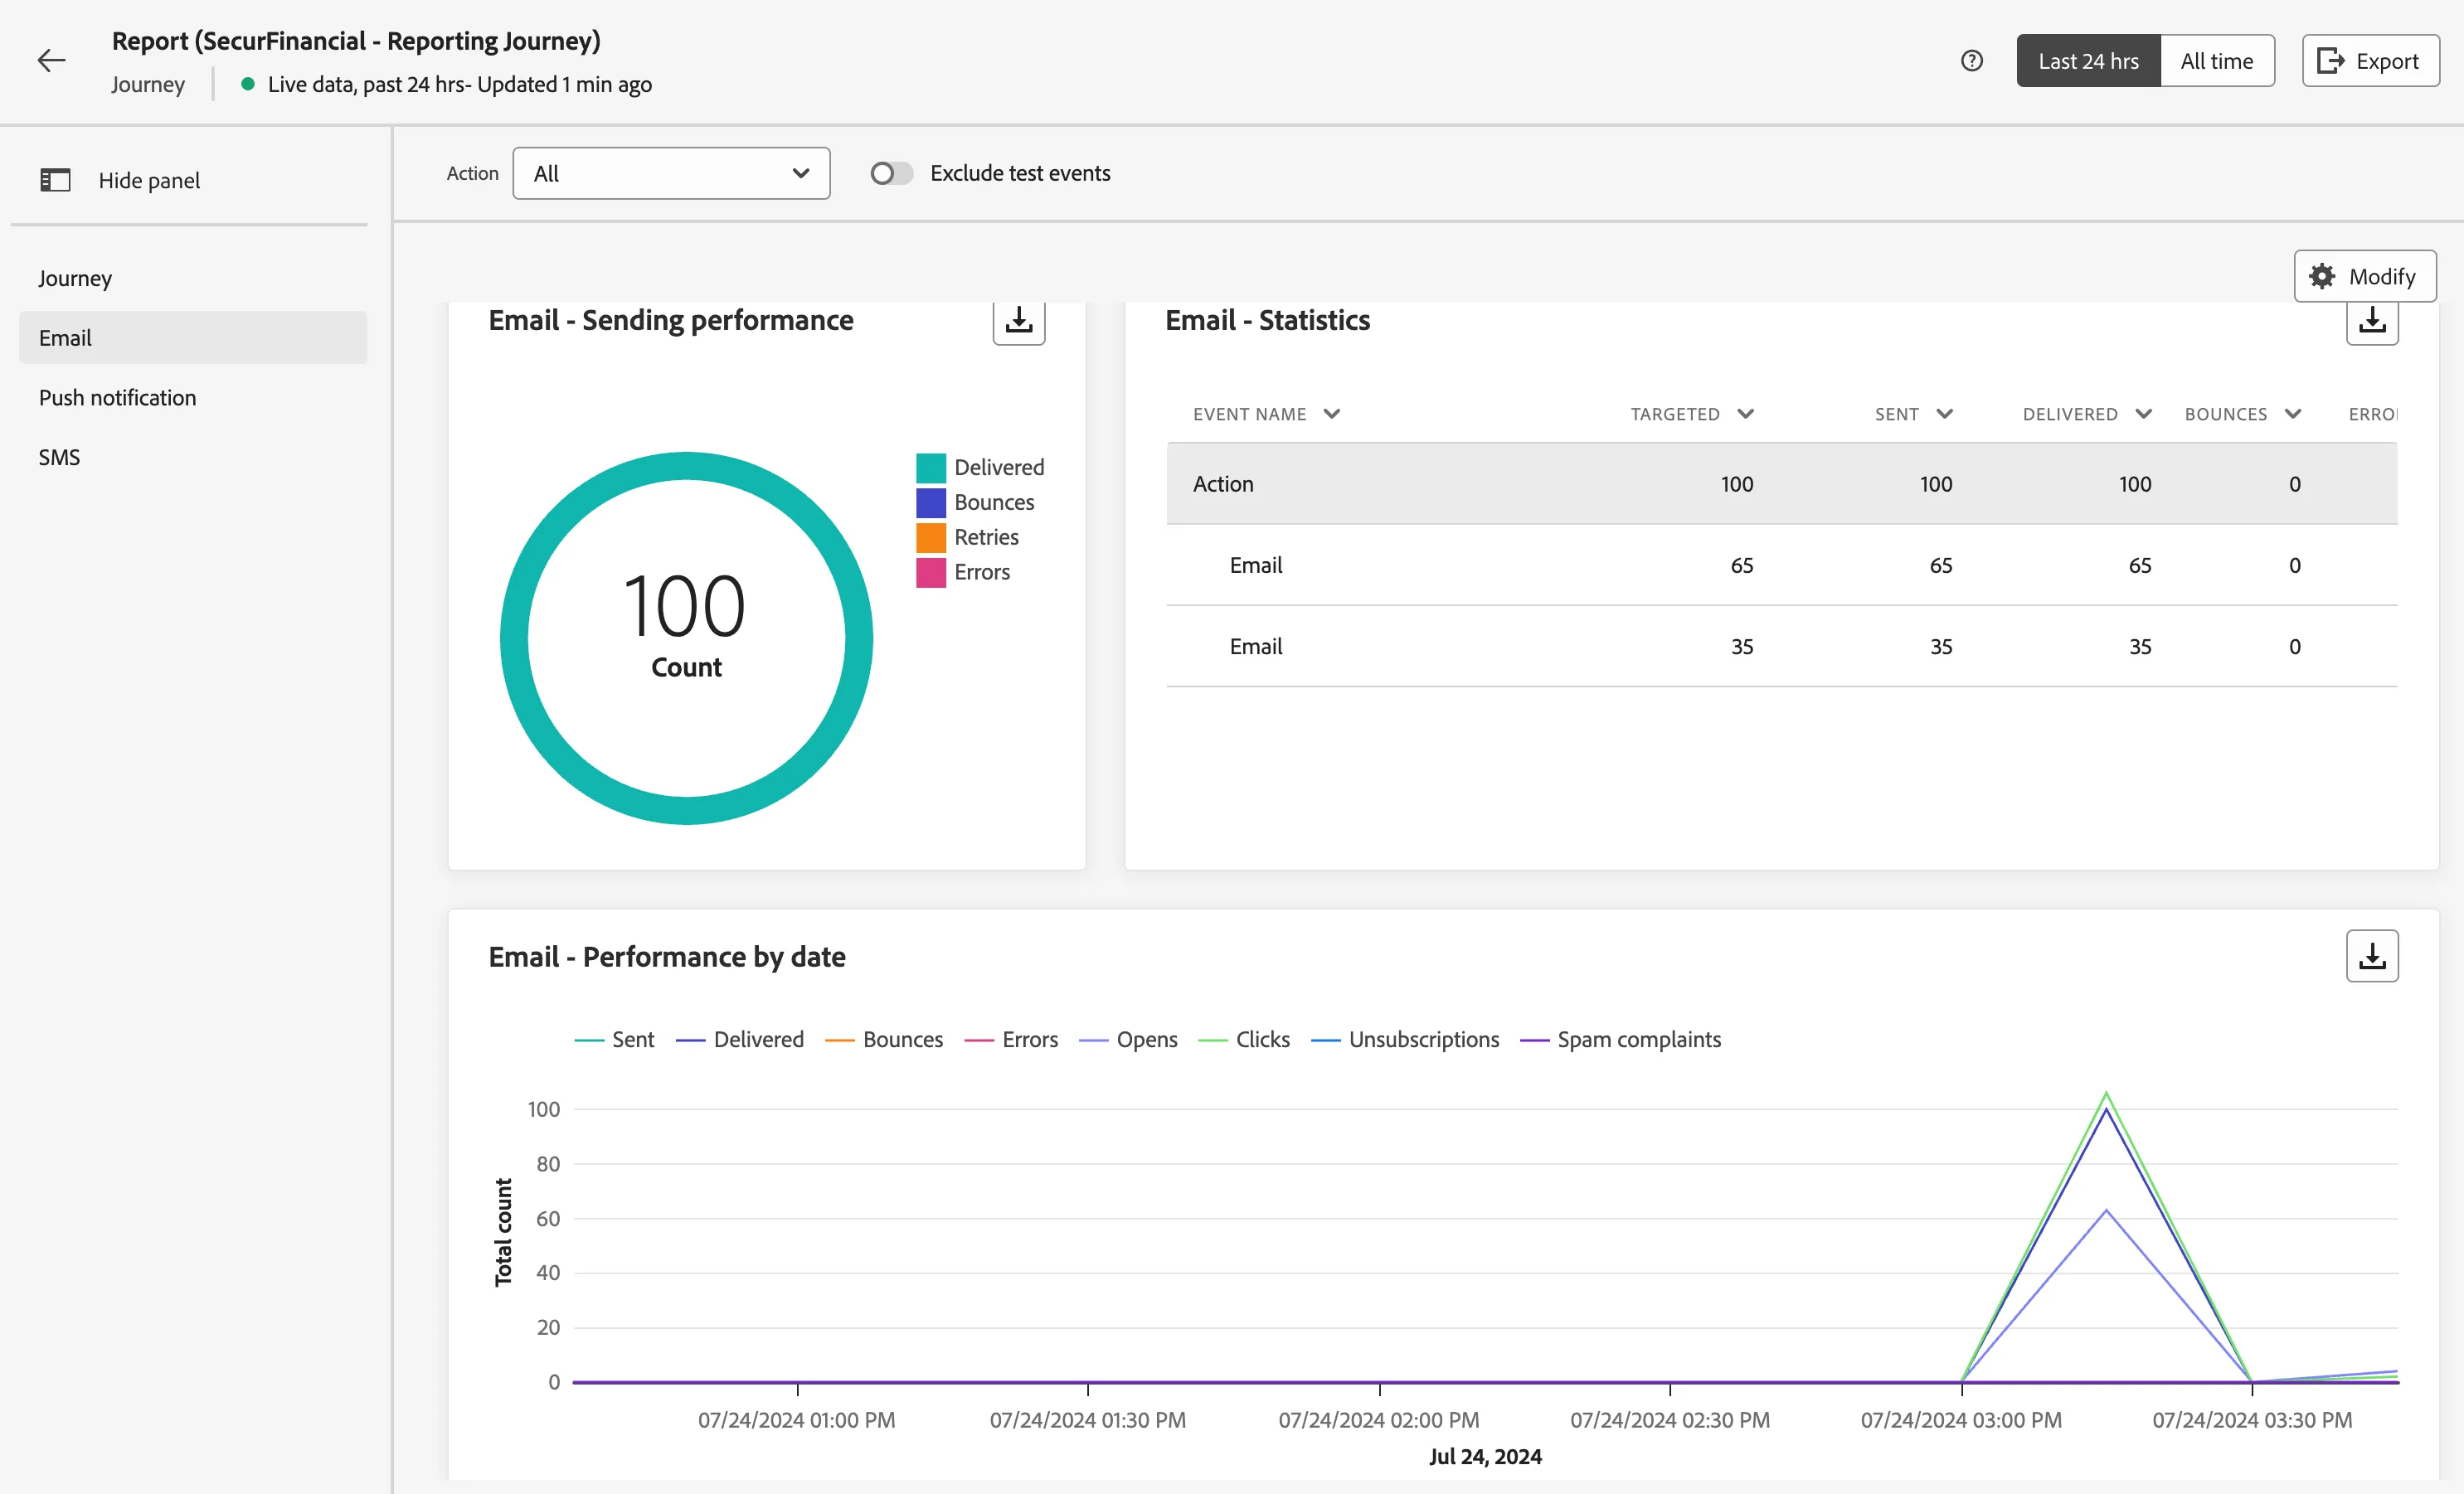Sort by EVENT NAME column chevron
The image size is (2464, 1494).
pos(1331,414)
